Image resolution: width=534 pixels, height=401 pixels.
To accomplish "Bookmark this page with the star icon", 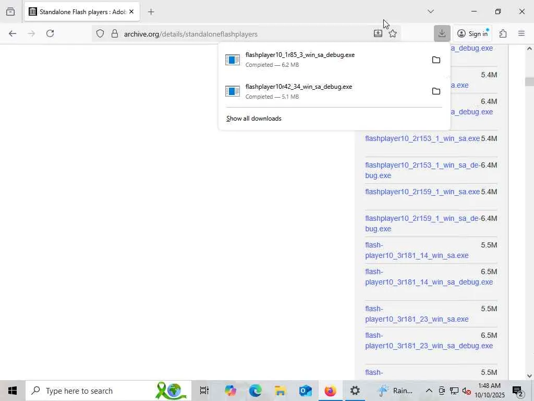I will (393, 33).
